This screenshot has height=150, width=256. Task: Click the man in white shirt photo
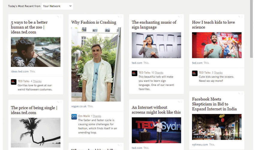pyautogui.click(x=96, y=64)
